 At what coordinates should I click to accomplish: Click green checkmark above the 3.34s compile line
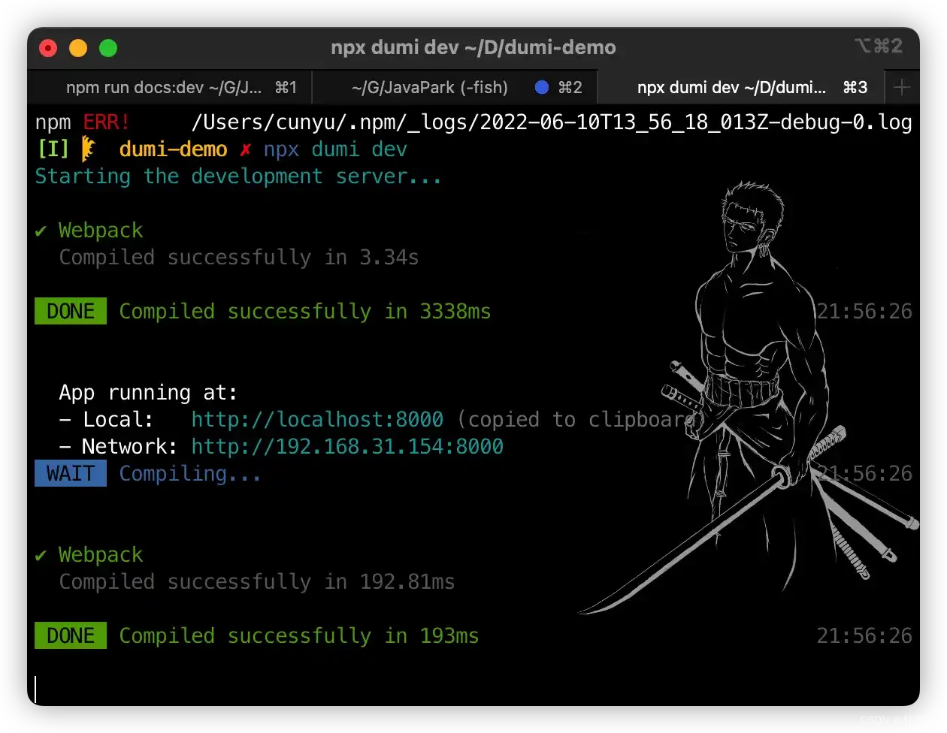[x=41, y=231]
